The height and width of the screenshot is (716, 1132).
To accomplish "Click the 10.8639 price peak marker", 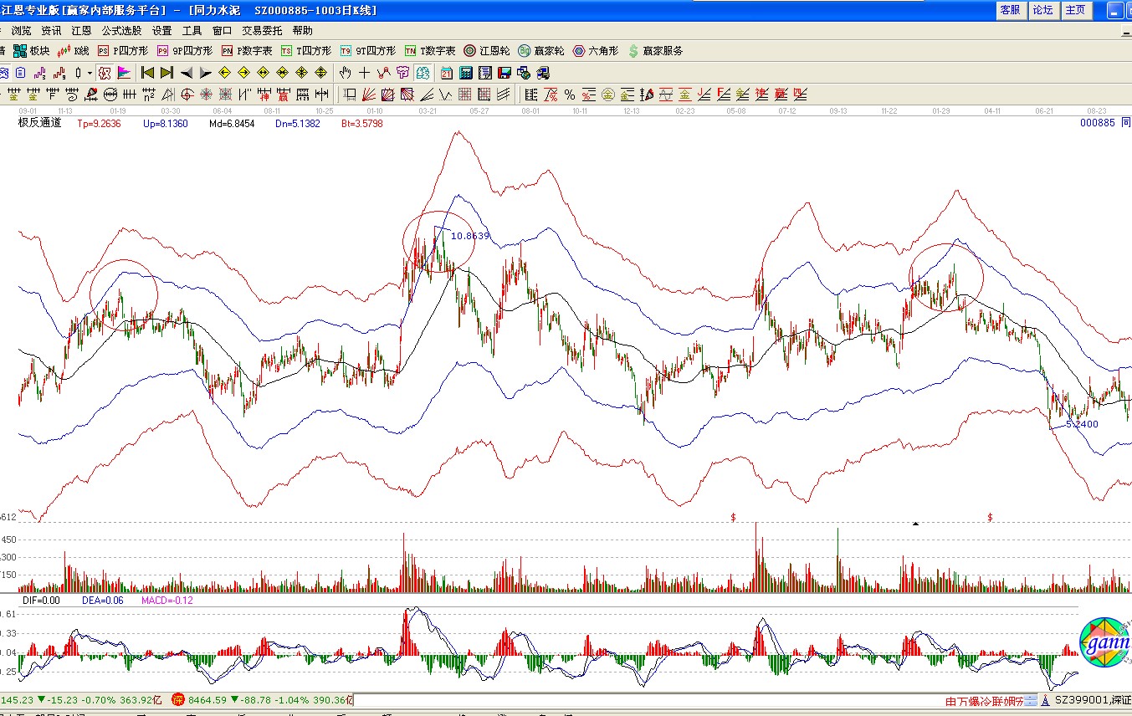I will click(x=469, y=236).
